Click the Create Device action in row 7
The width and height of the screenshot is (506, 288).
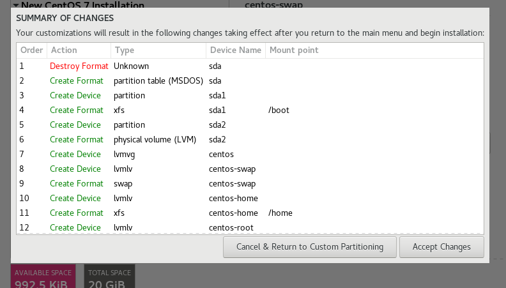click(x=75, y=155)
